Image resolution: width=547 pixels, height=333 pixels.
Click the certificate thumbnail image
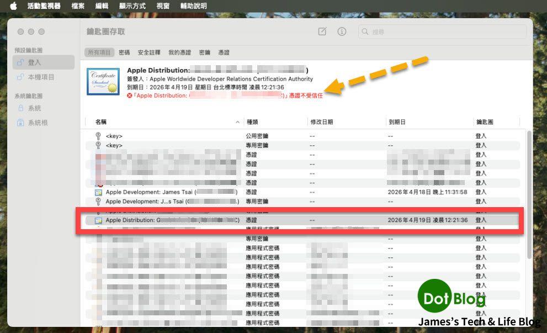tap(103, 82)
